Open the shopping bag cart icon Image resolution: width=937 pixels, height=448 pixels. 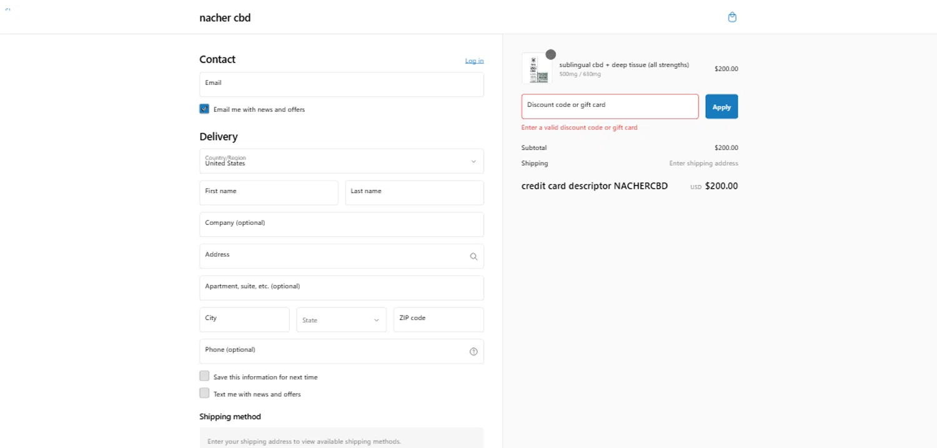tap(732, 17)
